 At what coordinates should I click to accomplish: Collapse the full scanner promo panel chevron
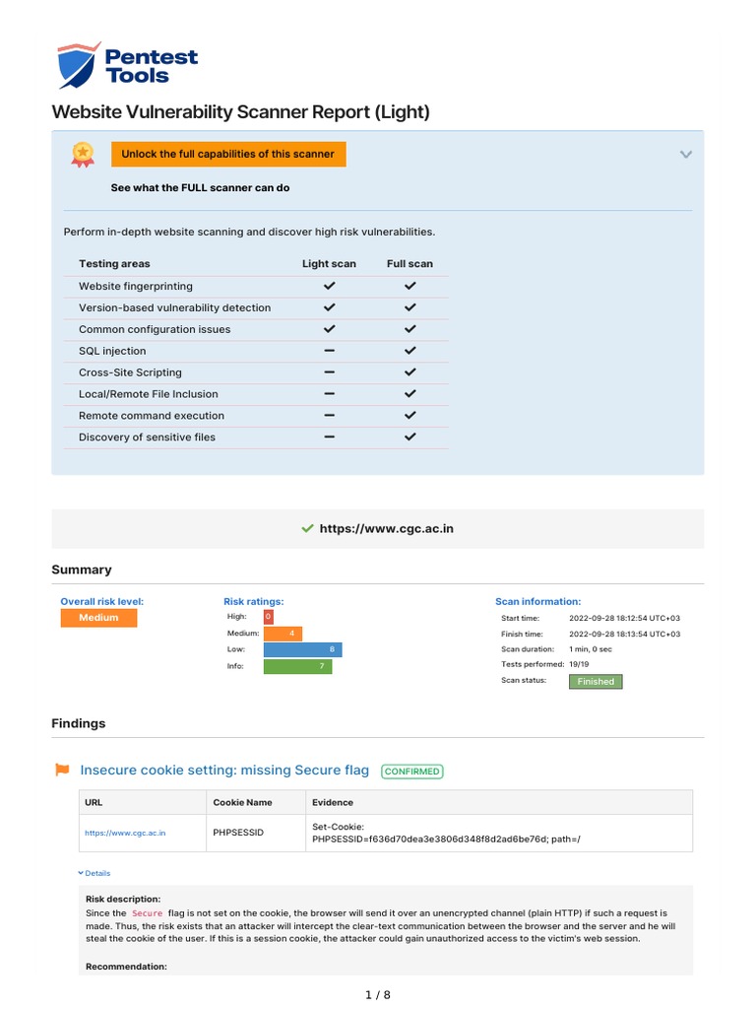point(686,155)
